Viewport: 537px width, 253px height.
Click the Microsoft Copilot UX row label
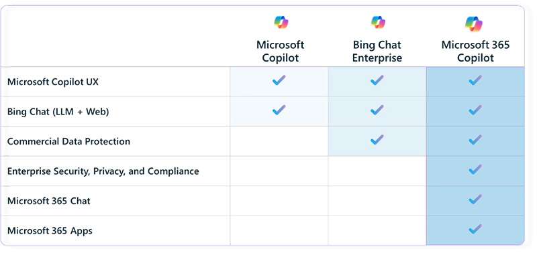(53, 82)
